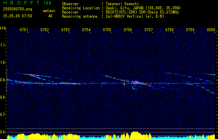The height and width of the screenshot is (139, 218).
Task: Click time marker 0759
Action: click(190, 30)
